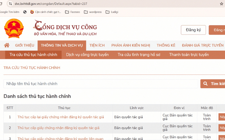Image resolution: width=225 pixels, height=140 pixels.
Task: Click the 'TRA CỨU THỦ TỤC HÀNH CHÍNH' title
Action: (32, 68)
